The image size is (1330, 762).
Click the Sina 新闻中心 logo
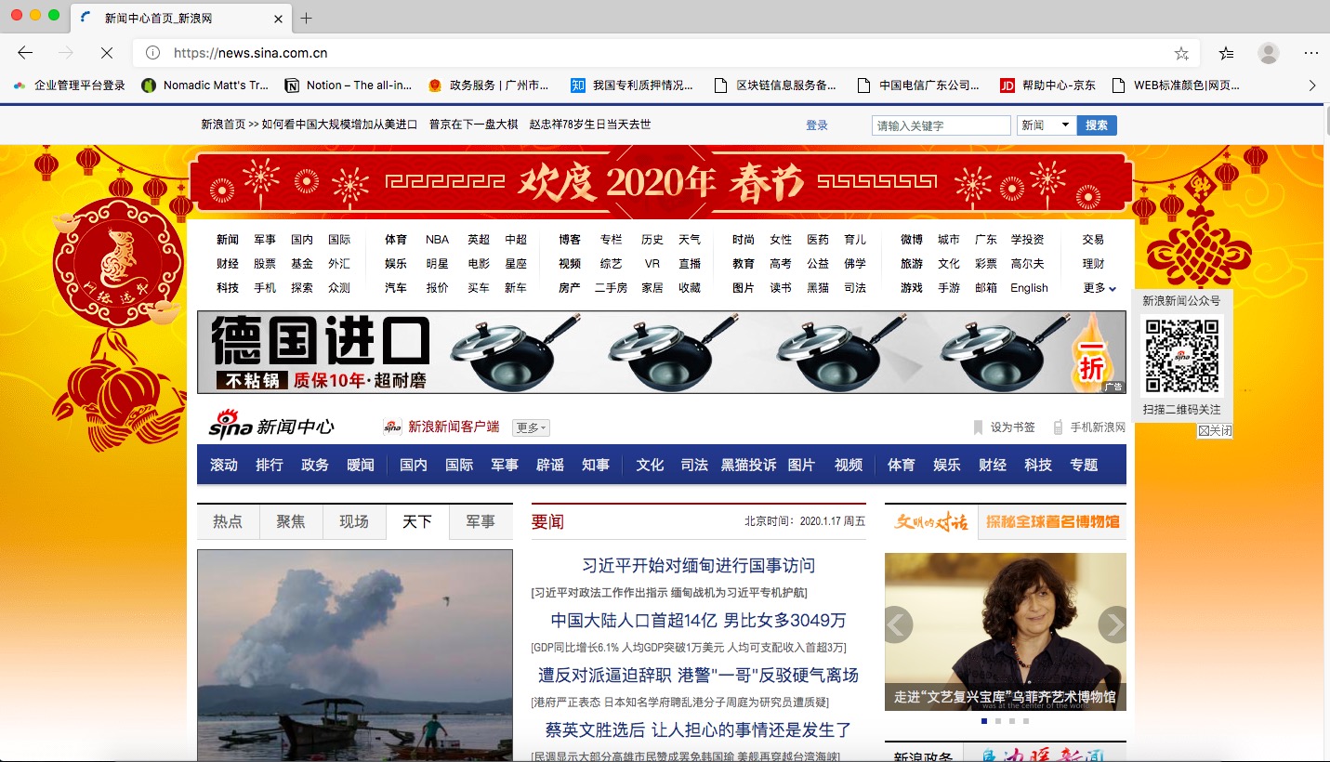(x=270, y=426)
